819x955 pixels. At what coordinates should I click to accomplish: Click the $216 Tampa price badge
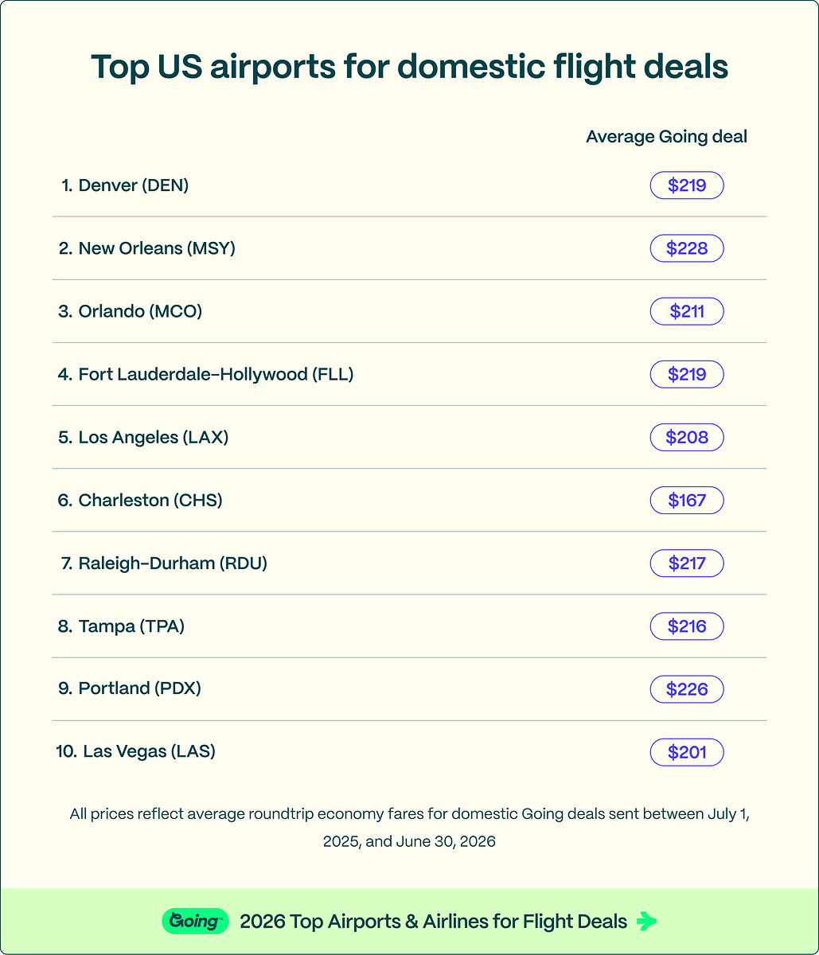(687, 626)
